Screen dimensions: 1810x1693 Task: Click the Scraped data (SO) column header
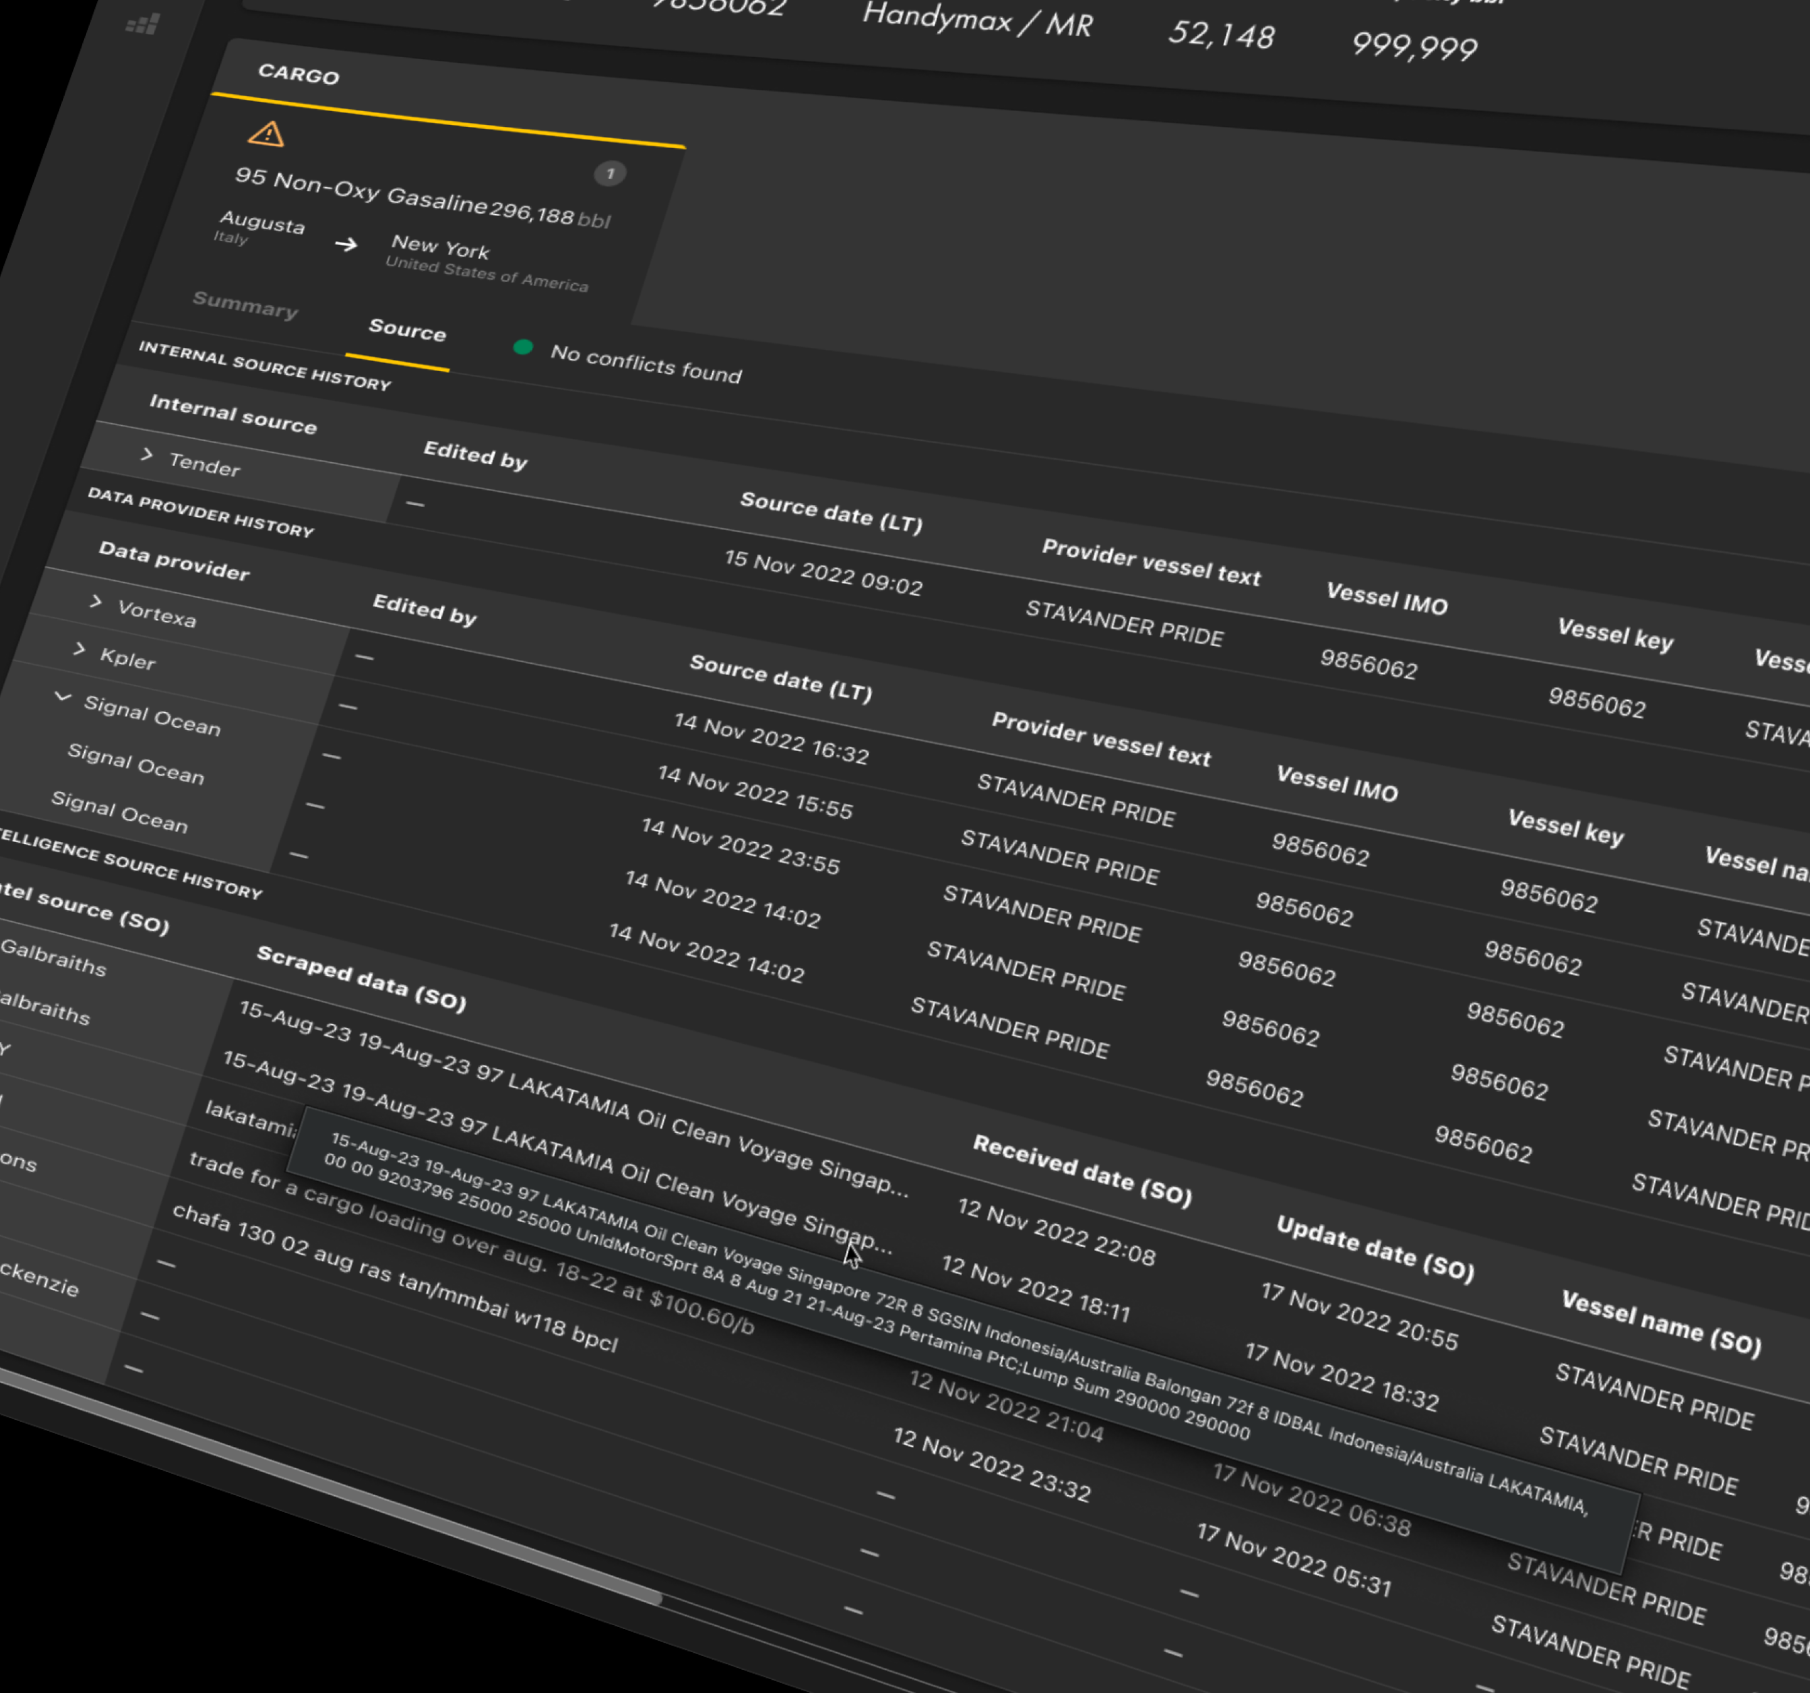360,978
